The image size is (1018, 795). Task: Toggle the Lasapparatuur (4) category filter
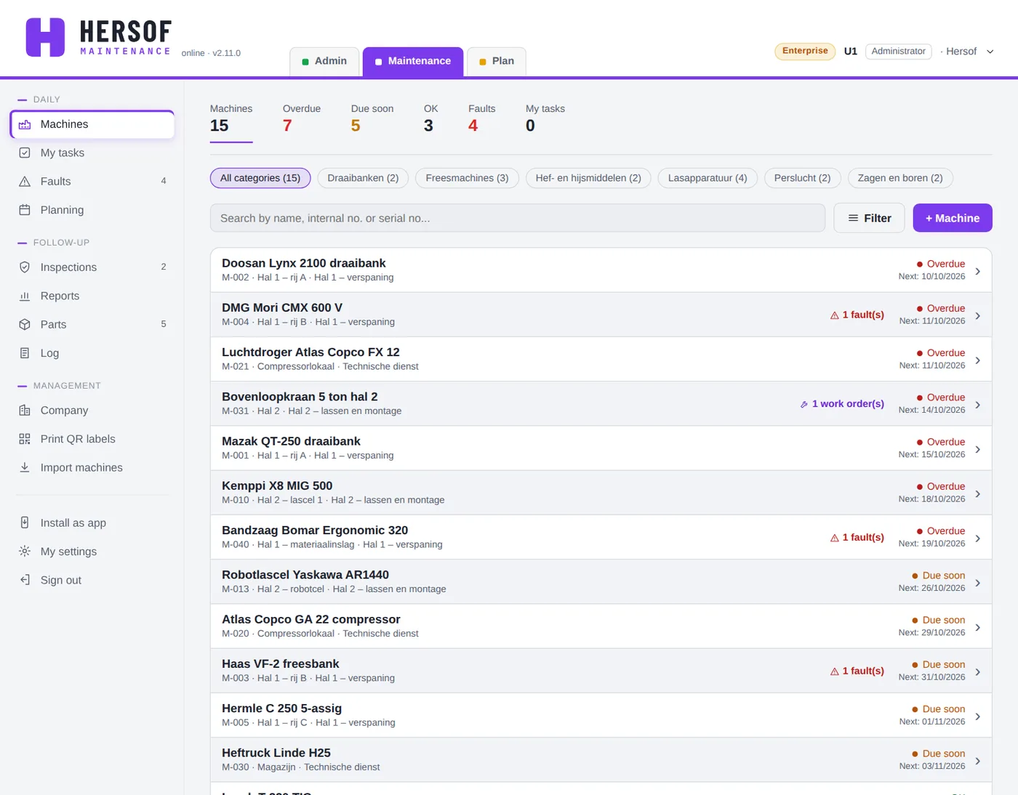708,178
